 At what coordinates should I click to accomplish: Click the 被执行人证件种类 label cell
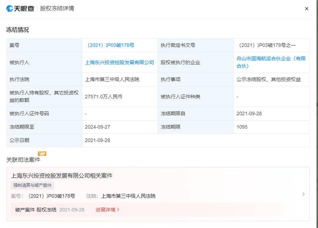[x=196, y=97]
